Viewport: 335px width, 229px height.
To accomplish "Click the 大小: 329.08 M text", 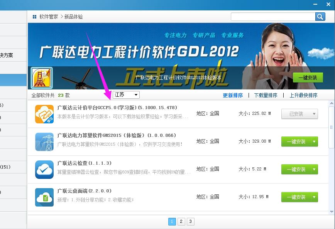I will coord(255,141).
